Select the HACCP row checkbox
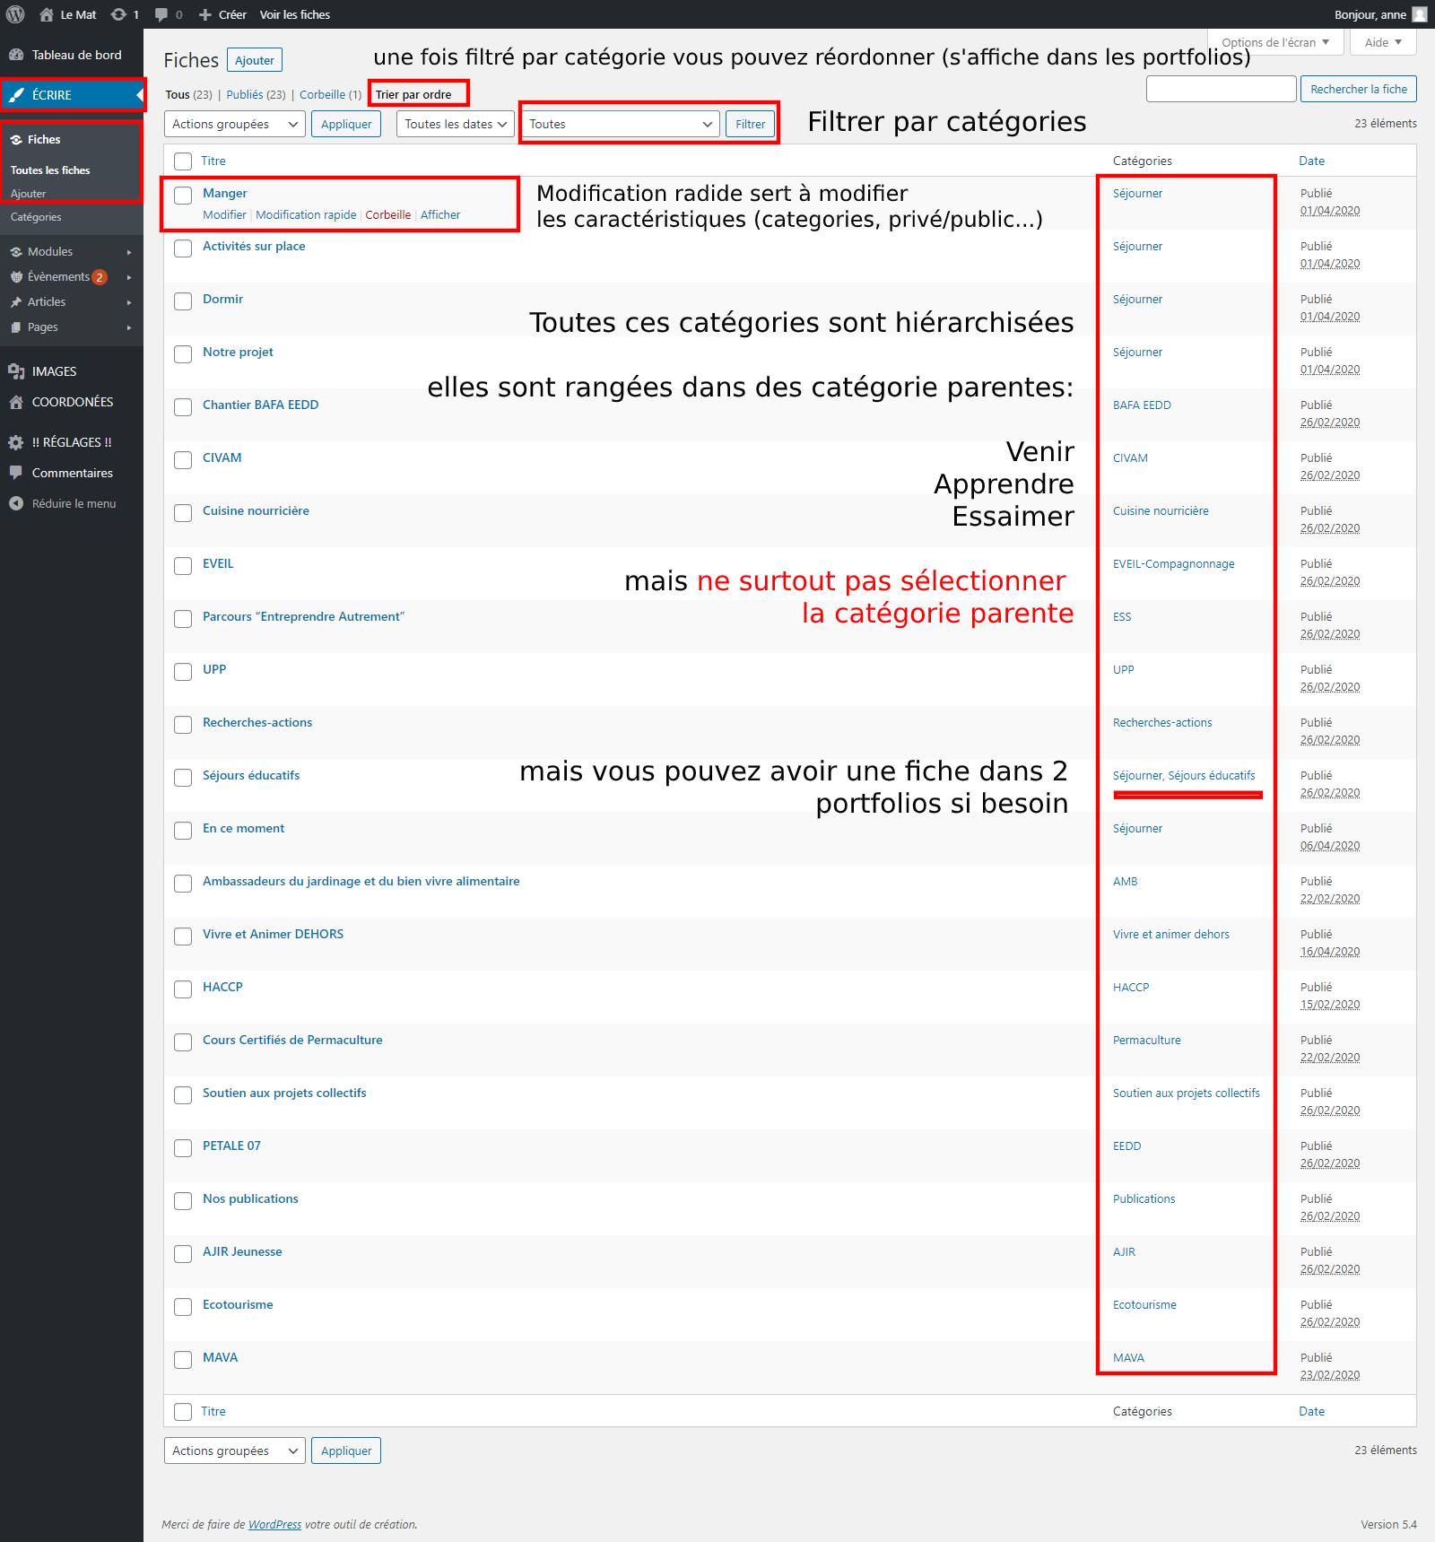This screenshot has width=1435, height=1542. tap(183, 989)
